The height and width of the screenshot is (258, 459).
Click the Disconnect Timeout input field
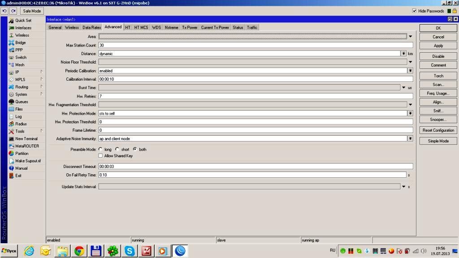(x=255, y=167)
